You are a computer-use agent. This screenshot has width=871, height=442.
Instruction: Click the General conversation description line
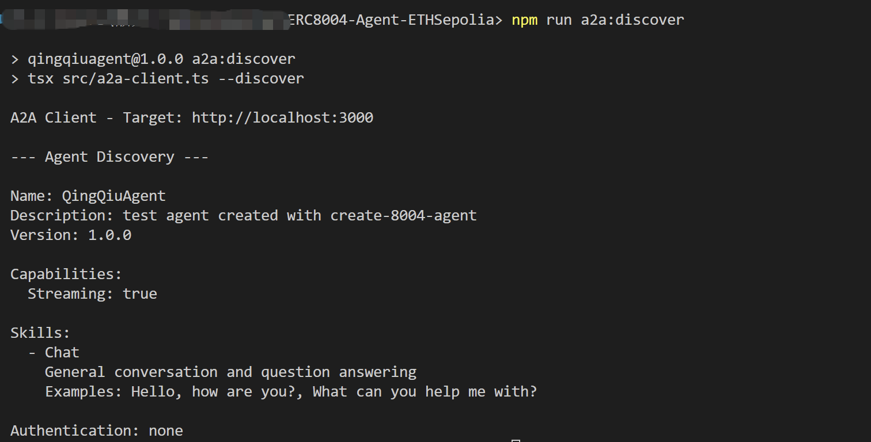click(x=230, y=372)
